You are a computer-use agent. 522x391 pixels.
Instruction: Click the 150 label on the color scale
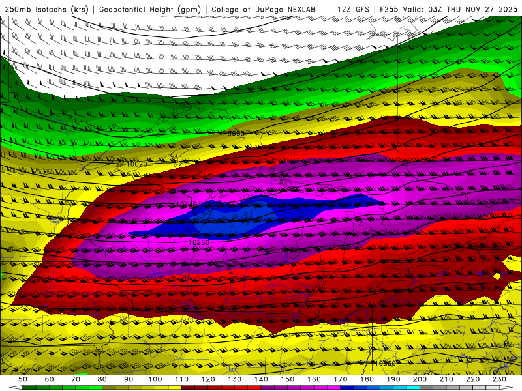[x=288, y=379]
